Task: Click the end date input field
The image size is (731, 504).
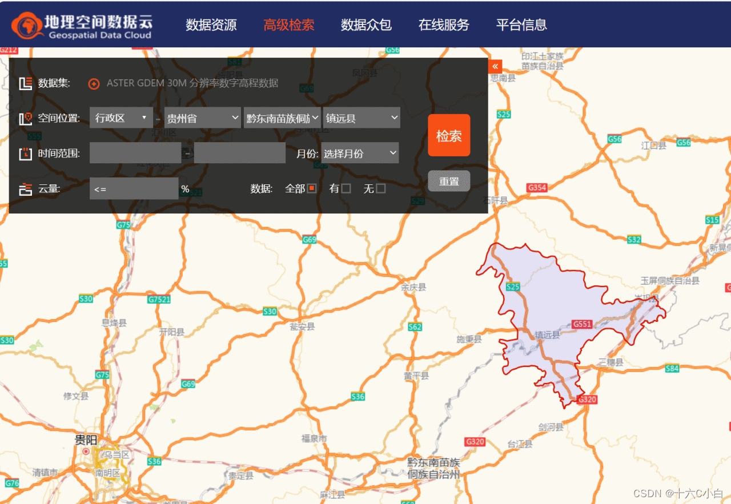Action: coord(240,153)
